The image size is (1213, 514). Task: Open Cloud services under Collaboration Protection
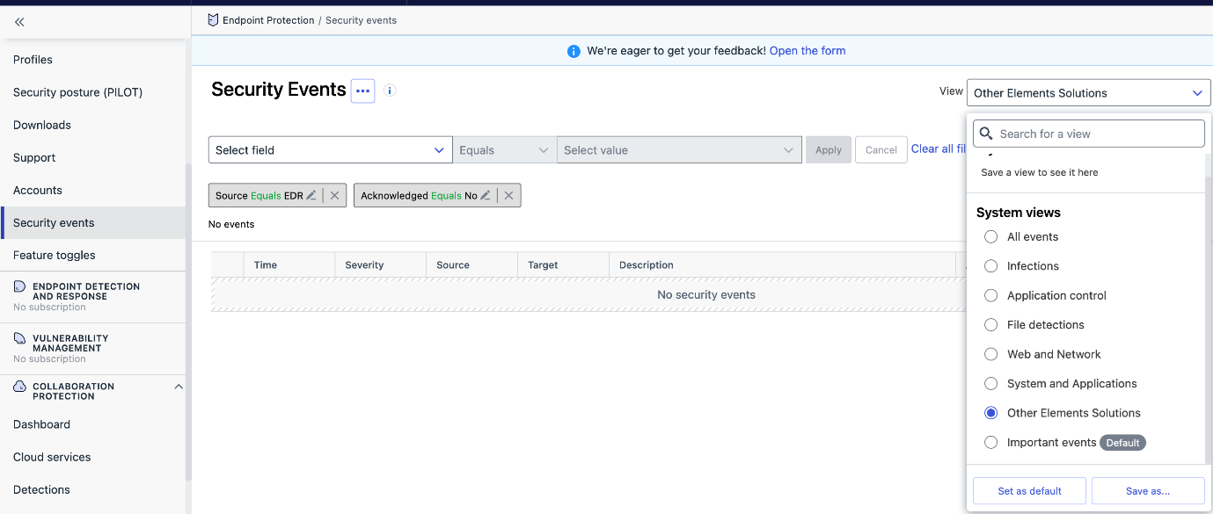[52, 457]
